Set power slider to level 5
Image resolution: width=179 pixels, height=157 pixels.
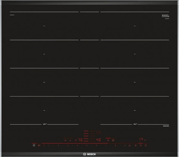click(87, 145)
